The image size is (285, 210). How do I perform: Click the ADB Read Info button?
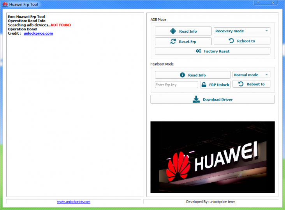[183, 31]
